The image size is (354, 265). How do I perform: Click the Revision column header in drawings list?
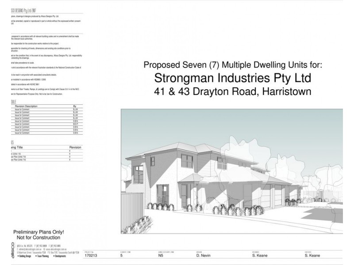(x=75, y=147)
